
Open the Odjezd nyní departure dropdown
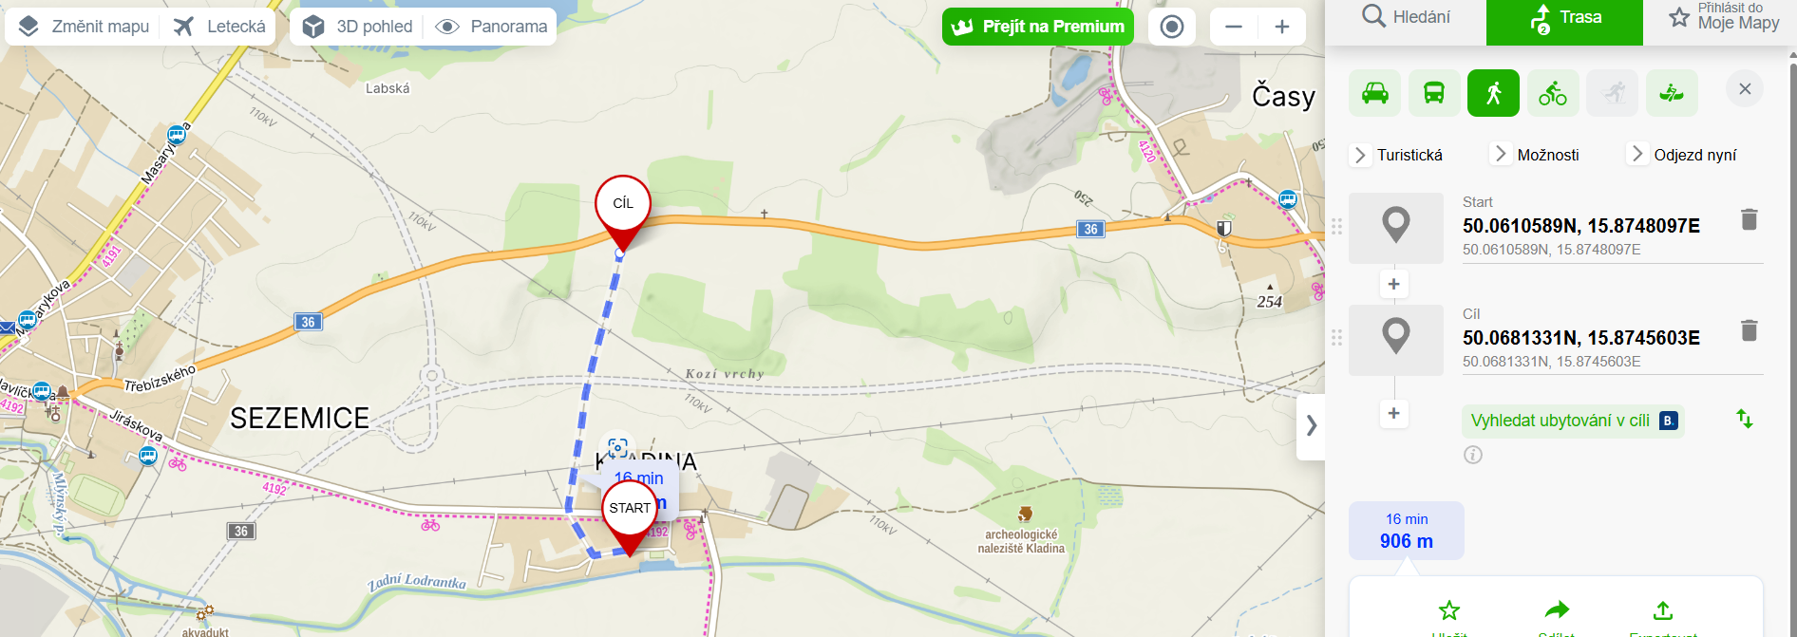tap(1682, 155)
